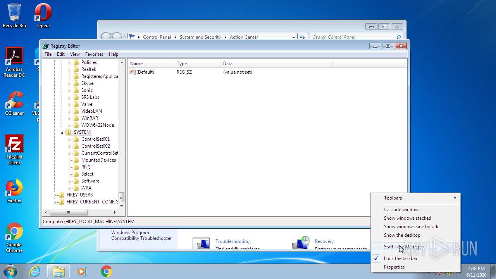The image size is (496, 279).
Task: Open Recovery link in Action Center
Action: (x=324, y=241)
